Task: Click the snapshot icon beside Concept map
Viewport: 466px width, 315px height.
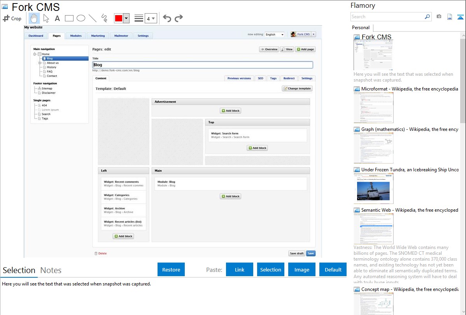Action: (357, 289)
